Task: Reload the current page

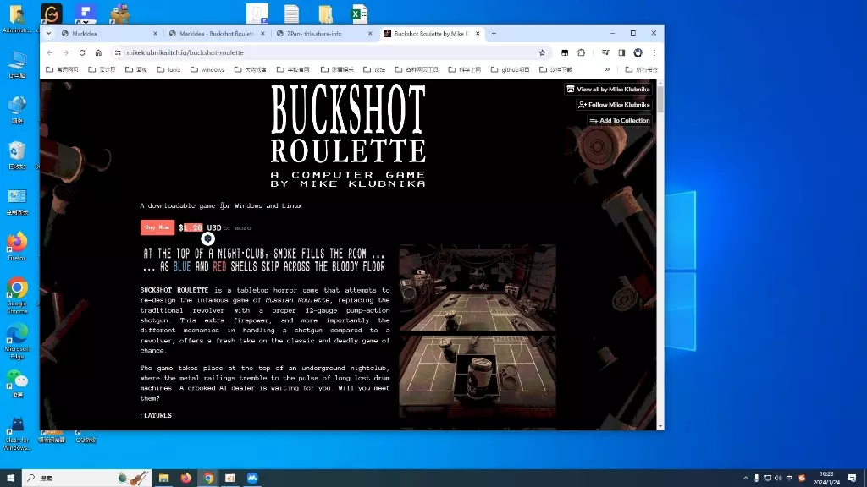Action: (82, 52)
